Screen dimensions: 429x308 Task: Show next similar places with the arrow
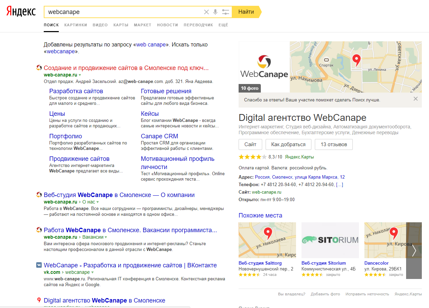point(414,250)
